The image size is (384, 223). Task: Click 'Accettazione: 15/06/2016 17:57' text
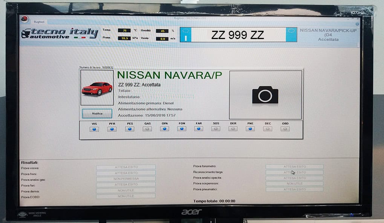point(147,115)
